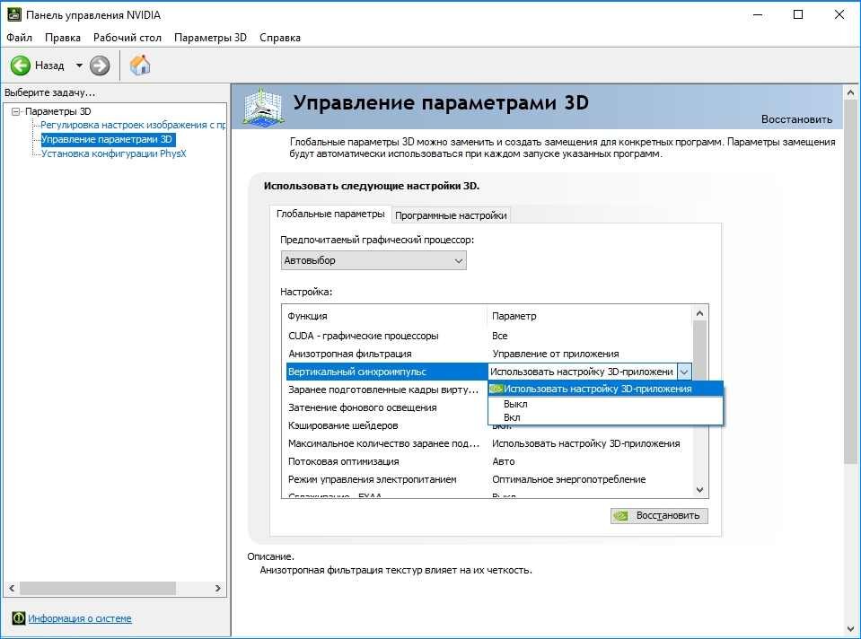Open the Параметры 3D menu
This screenshot has width=861, height=639.
[210, 38]
